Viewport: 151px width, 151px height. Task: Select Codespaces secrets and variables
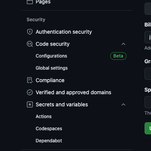click(x=49, y=129)
